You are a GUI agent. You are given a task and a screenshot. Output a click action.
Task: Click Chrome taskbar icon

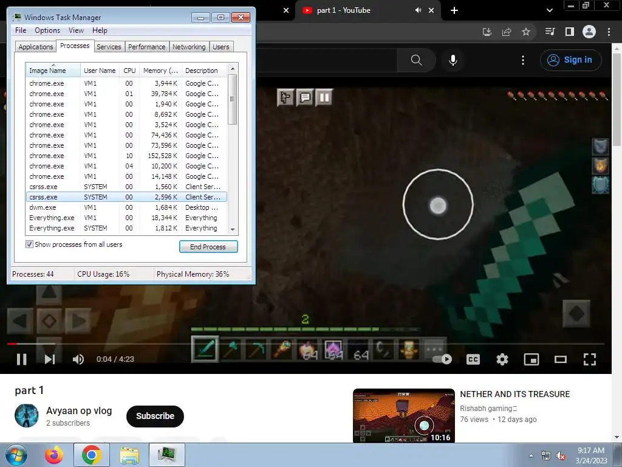pyautogui.click(x=92, y=455)
